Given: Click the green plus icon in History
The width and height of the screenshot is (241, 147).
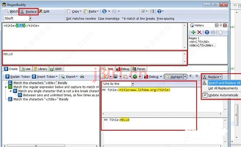Looking at the screenshot, I should 193,32.
